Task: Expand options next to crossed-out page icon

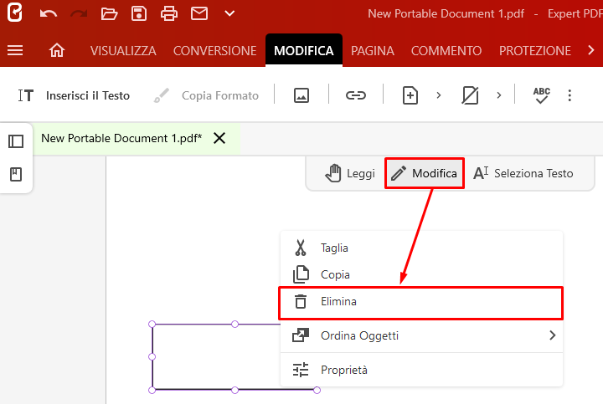Action: click(x=499, y=95)
